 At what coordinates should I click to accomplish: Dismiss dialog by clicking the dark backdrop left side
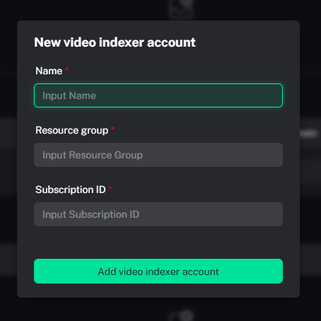8,160
